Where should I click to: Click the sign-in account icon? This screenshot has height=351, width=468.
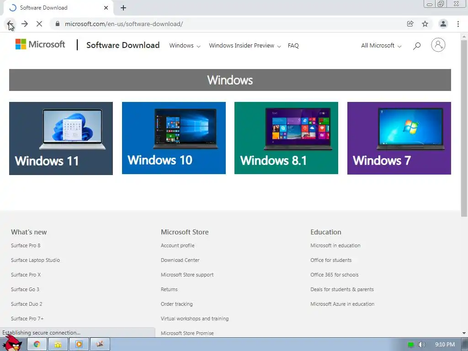tap(438, 45)
